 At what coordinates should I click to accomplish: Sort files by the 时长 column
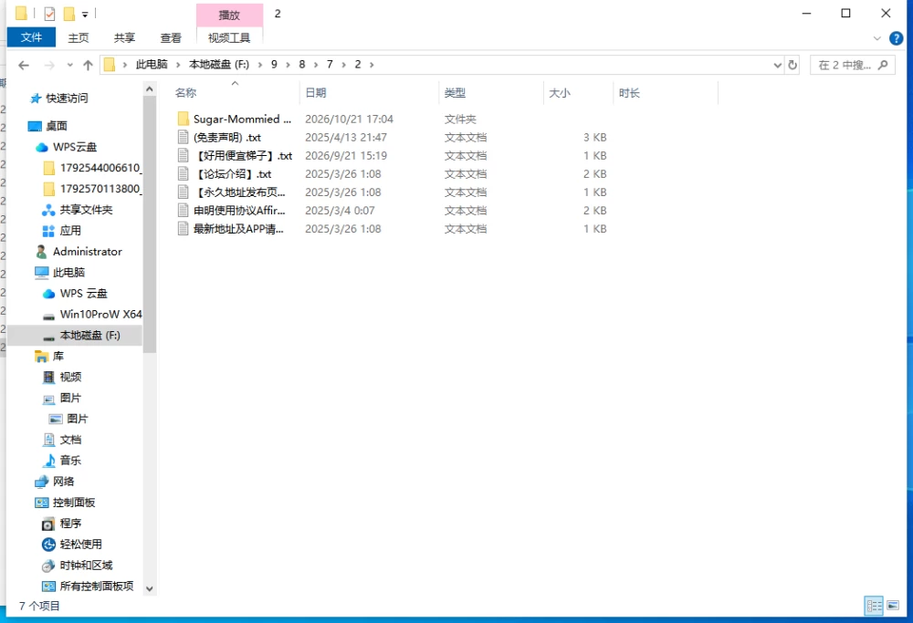(x=629, y=92)
